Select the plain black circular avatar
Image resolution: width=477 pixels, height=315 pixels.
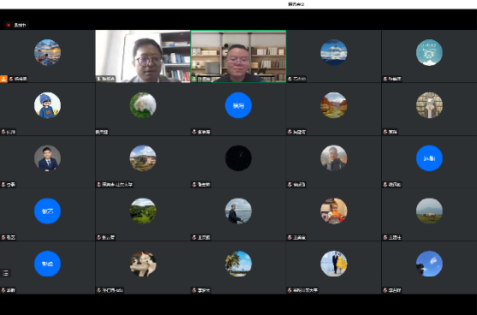pyautogui.click(x=238, y=158)
